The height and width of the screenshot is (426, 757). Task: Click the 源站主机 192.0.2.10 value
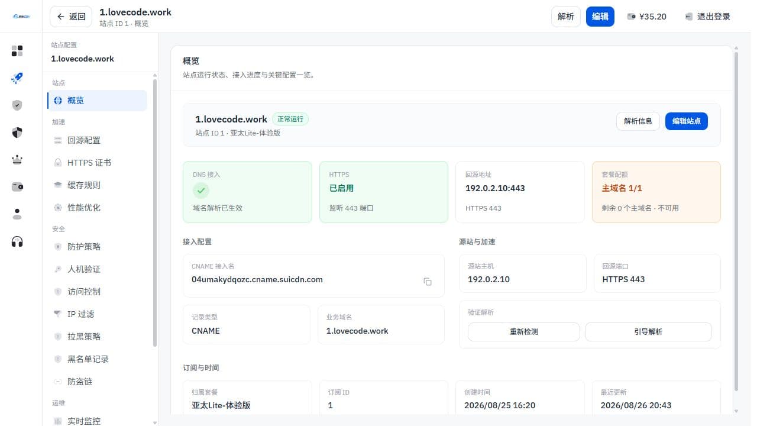point(489,279)
